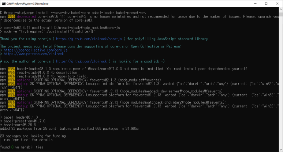Click the opencollective.com/core-js URL
Image resolution: width=283 pixels, height=152 pixels.
coord(36,50)
